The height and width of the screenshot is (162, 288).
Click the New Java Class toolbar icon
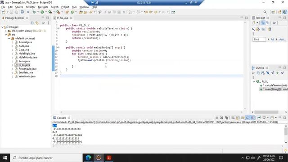[72, 12]
